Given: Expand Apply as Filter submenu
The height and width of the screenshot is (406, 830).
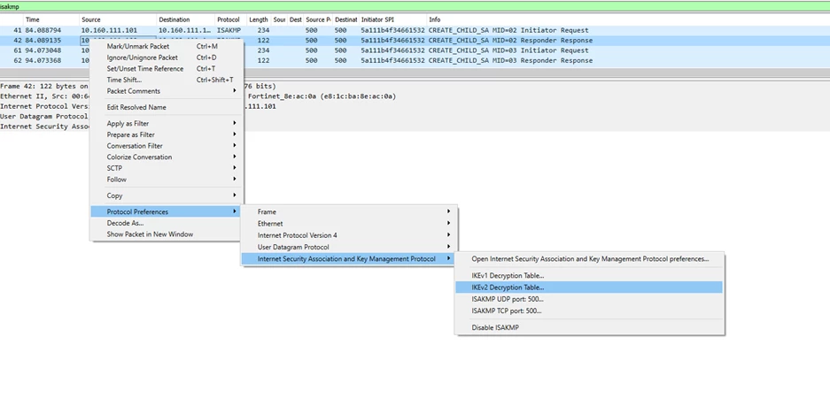Looking at the screenshot, I should [x=167, y=124].
